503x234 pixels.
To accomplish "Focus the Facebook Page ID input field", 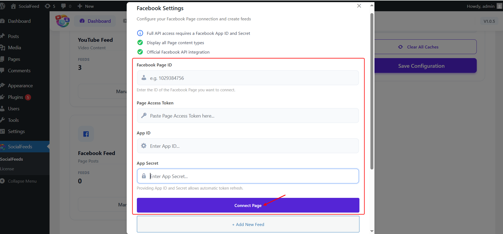I will 252,78.
